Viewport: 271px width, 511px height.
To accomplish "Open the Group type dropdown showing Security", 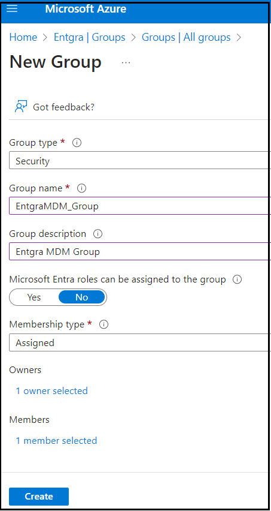I will coord(140,160).
